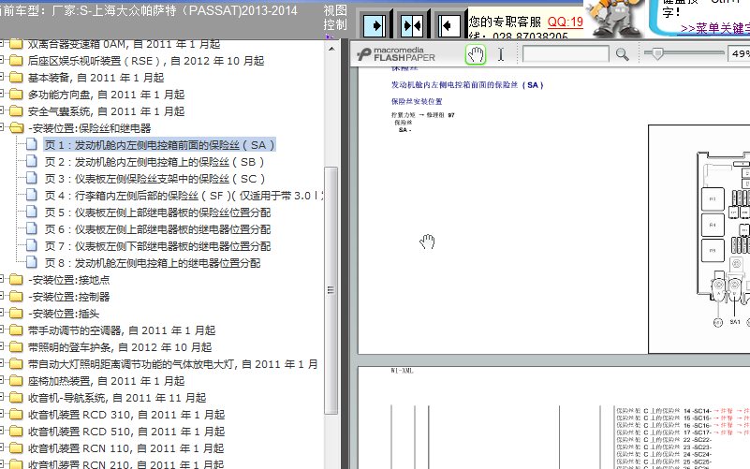Expand the 带照明的登车护条 folder node

click(2, 346)
